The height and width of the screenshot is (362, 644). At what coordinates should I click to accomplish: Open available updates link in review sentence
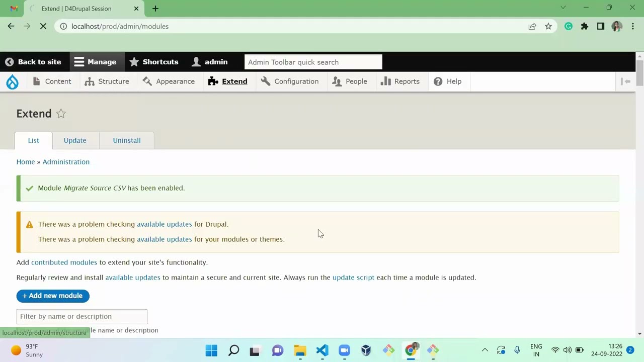[x=133, y=278]
